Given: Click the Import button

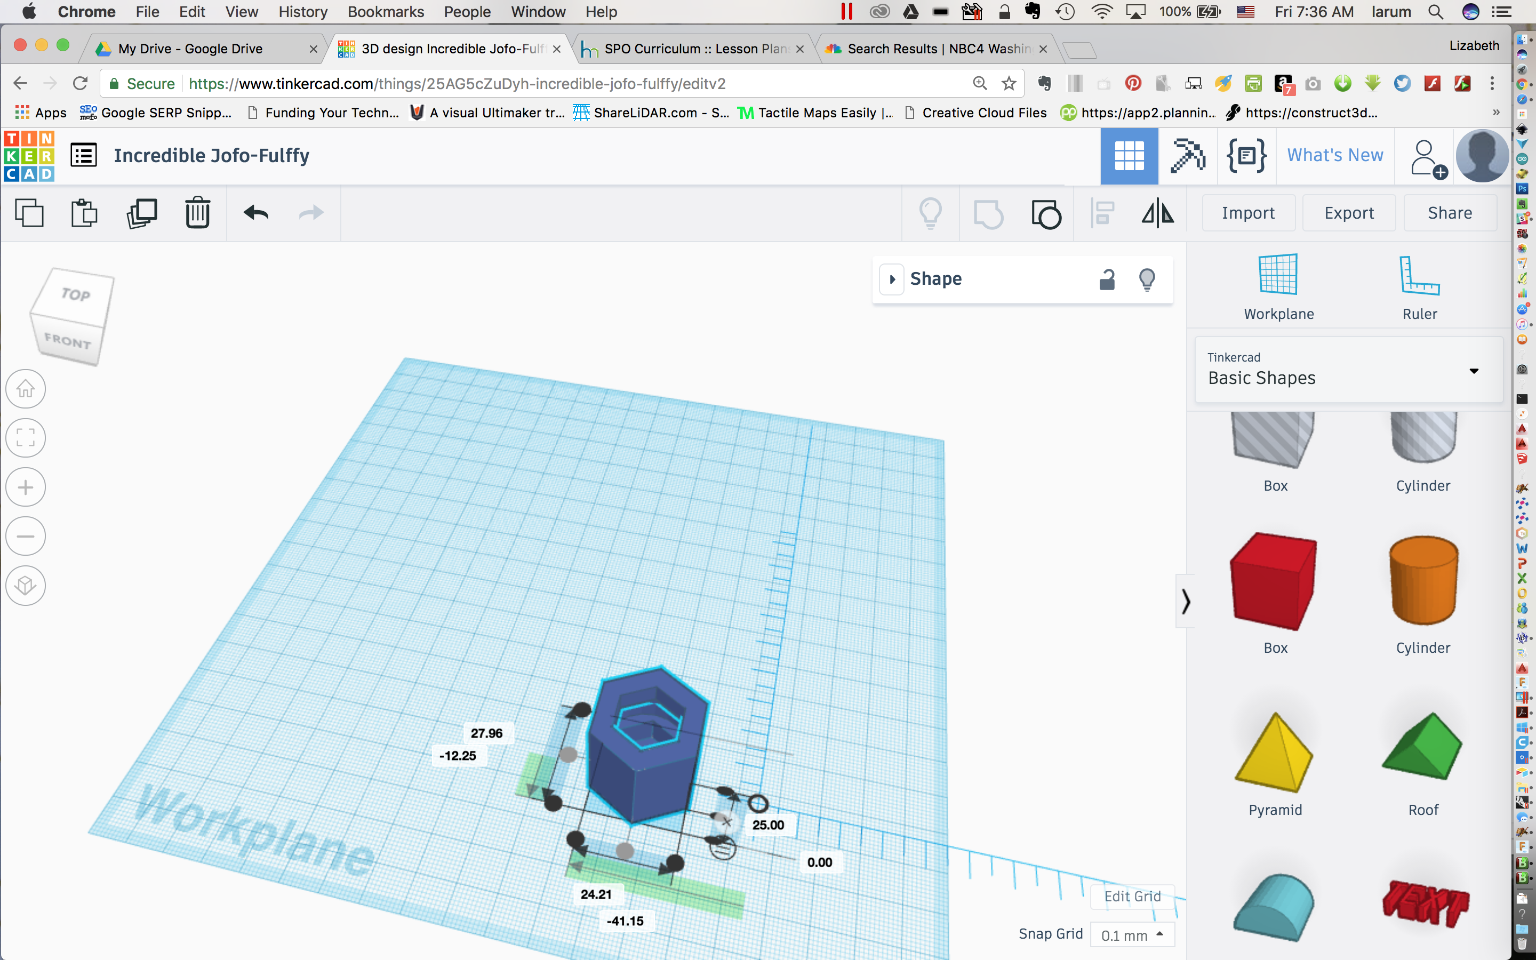Looking at the screenshot, I should tap(1249, 213).
